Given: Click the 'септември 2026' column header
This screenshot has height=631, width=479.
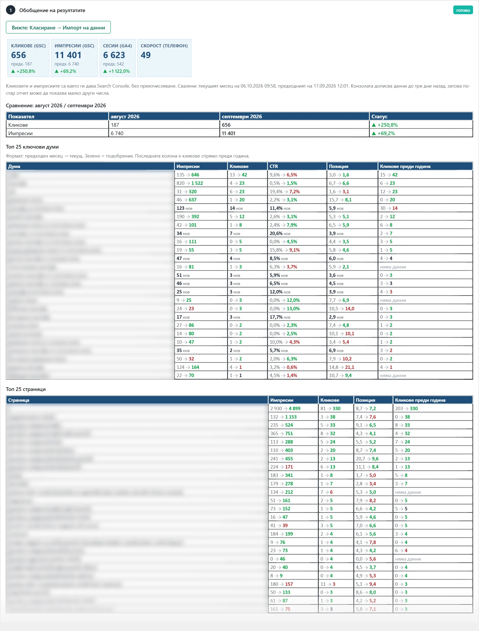Looking at the screenshot, I should (x=294, y=116).
